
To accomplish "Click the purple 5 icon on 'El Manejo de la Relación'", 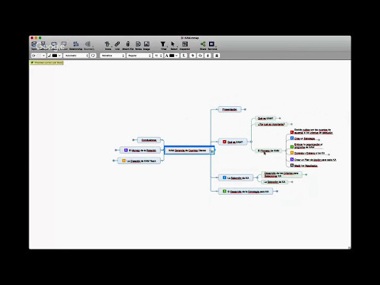I will click(126, 150).
